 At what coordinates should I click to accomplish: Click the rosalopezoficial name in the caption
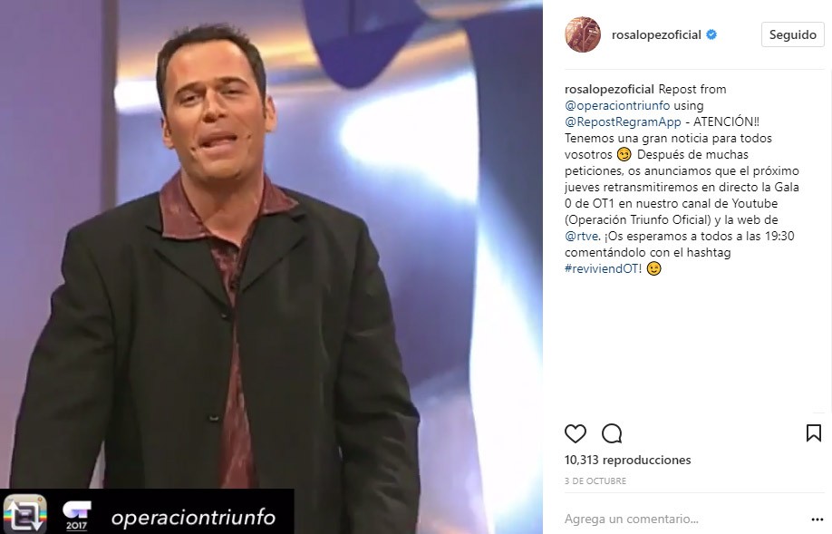pos(609,89)
